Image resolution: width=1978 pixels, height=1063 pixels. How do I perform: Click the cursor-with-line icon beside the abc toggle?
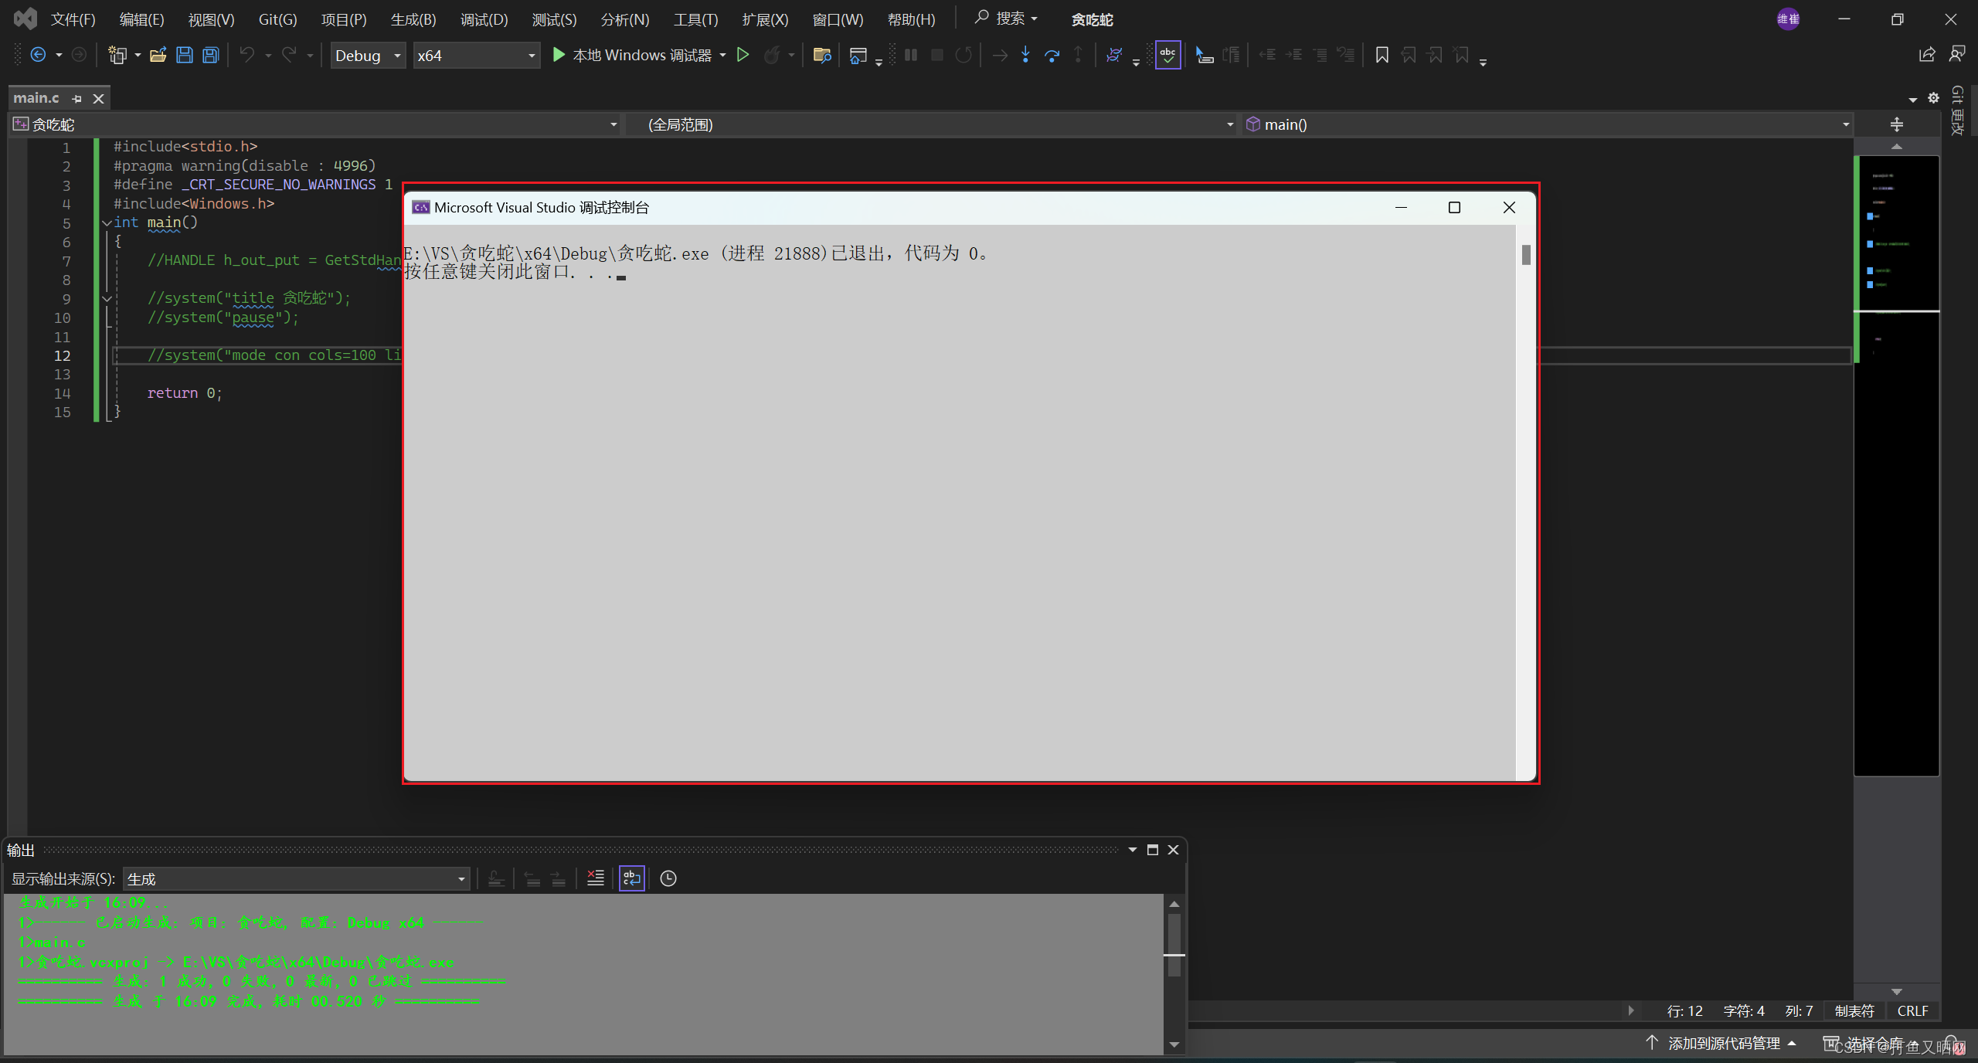coord(1205,55)
